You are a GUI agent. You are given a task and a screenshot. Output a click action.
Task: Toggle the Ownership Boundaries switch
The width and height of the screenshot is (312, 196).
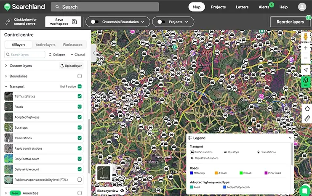tap(94, 22)
